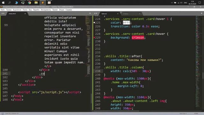Go to previous tab in right pane

pos(95,13)
